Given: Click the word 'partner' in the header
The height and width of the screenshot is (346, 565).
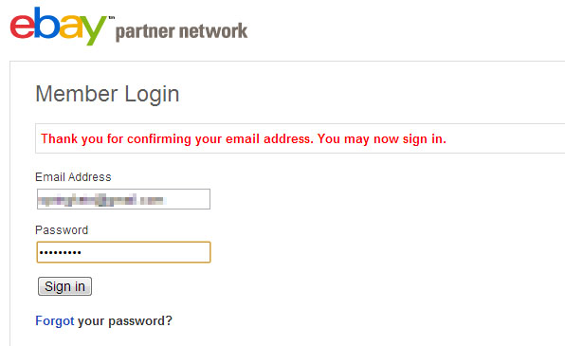Looking at the screenshot, I should coord(145,32).
